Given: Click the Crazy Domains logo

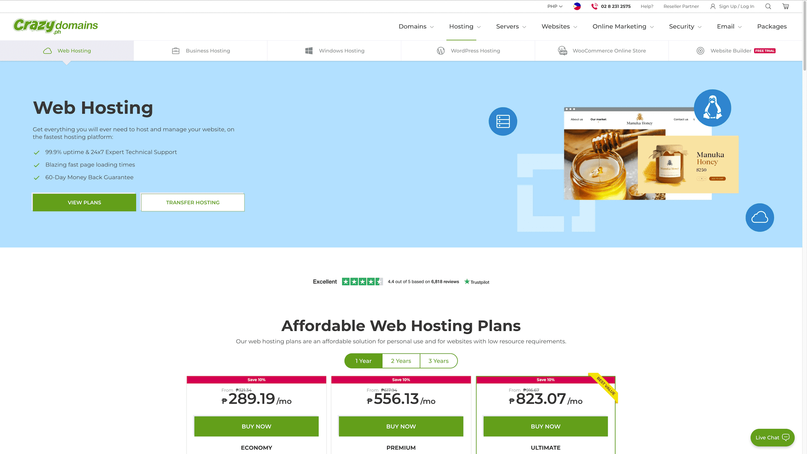Looking at the screenshot, I should (x=55, y=26).
